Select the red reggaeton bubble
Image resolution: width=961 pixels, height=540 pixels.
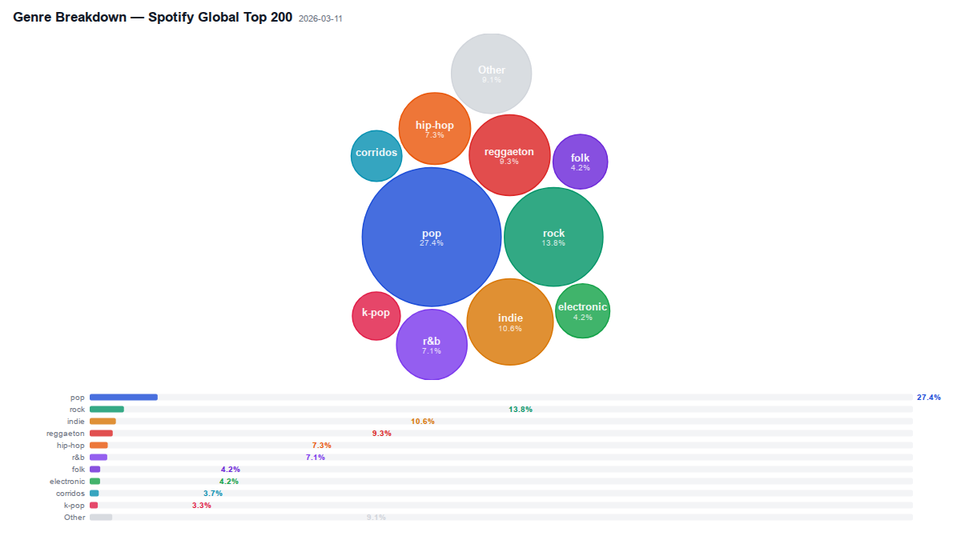[x=509, y=155]
